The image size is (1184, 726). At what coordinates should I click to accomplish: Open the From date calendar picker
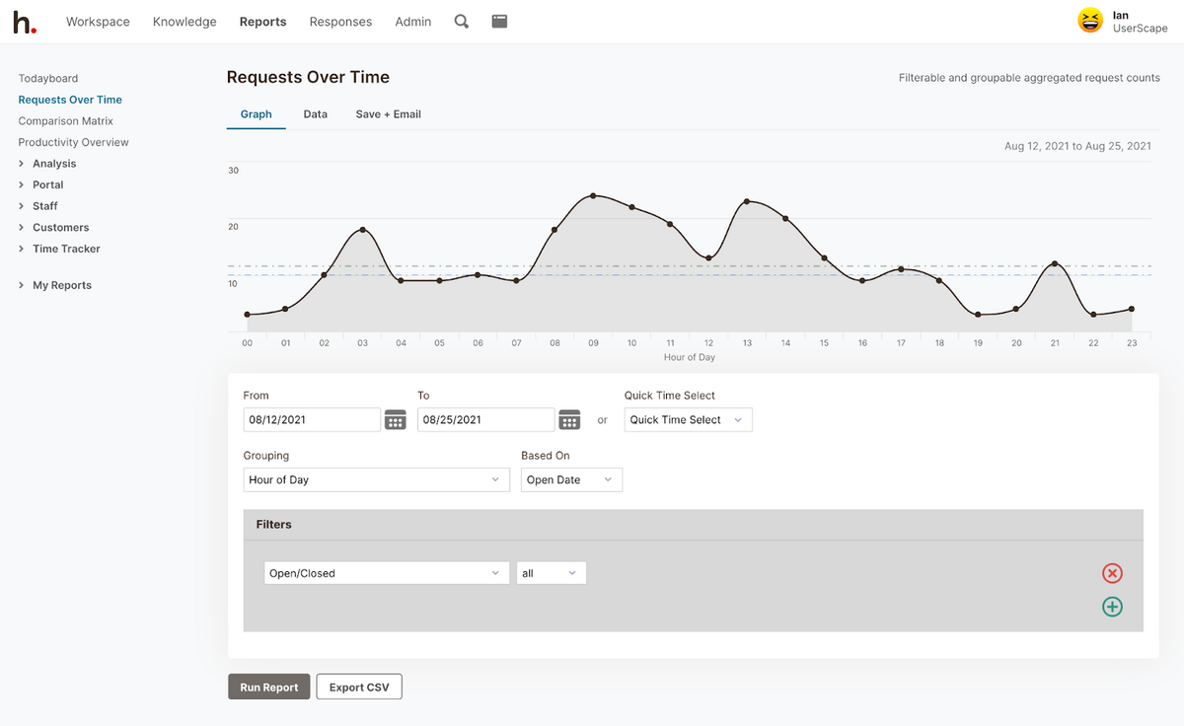396,419
